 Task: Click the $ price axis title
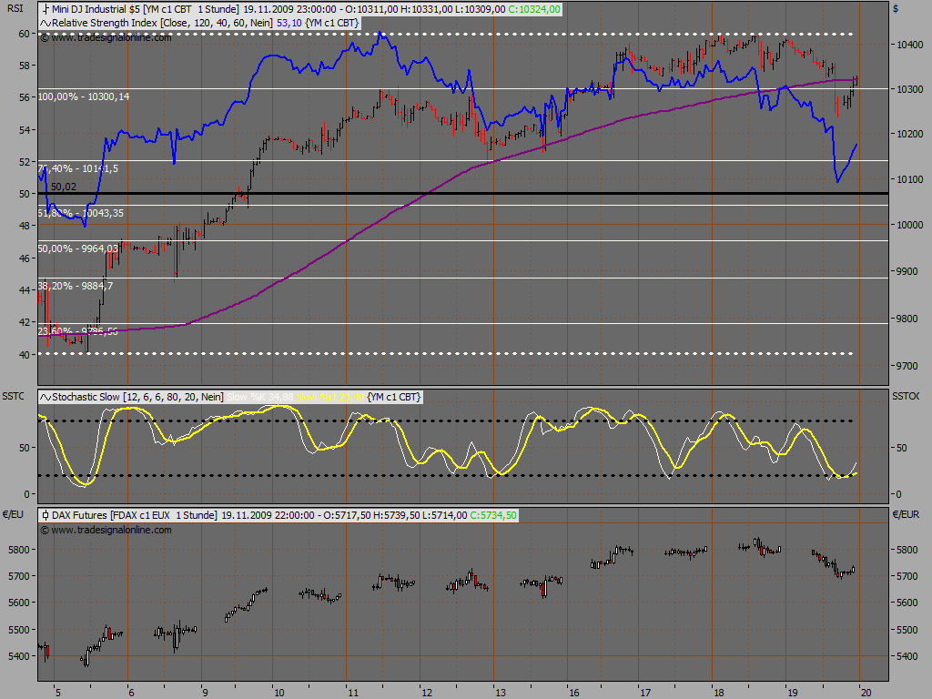pos(896,8)
